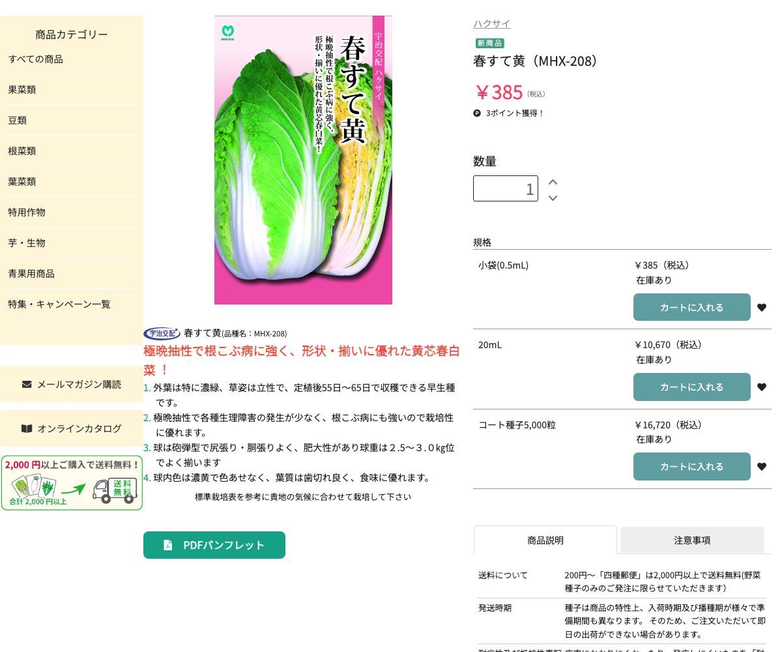Toggle heart favorite for コート種子5,000粒 variant
Viewport: 782px width, 652px height.
(761, 467)
